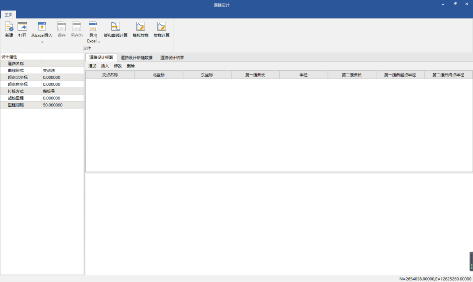Click the 道路名称 value field

coord(62,63)
